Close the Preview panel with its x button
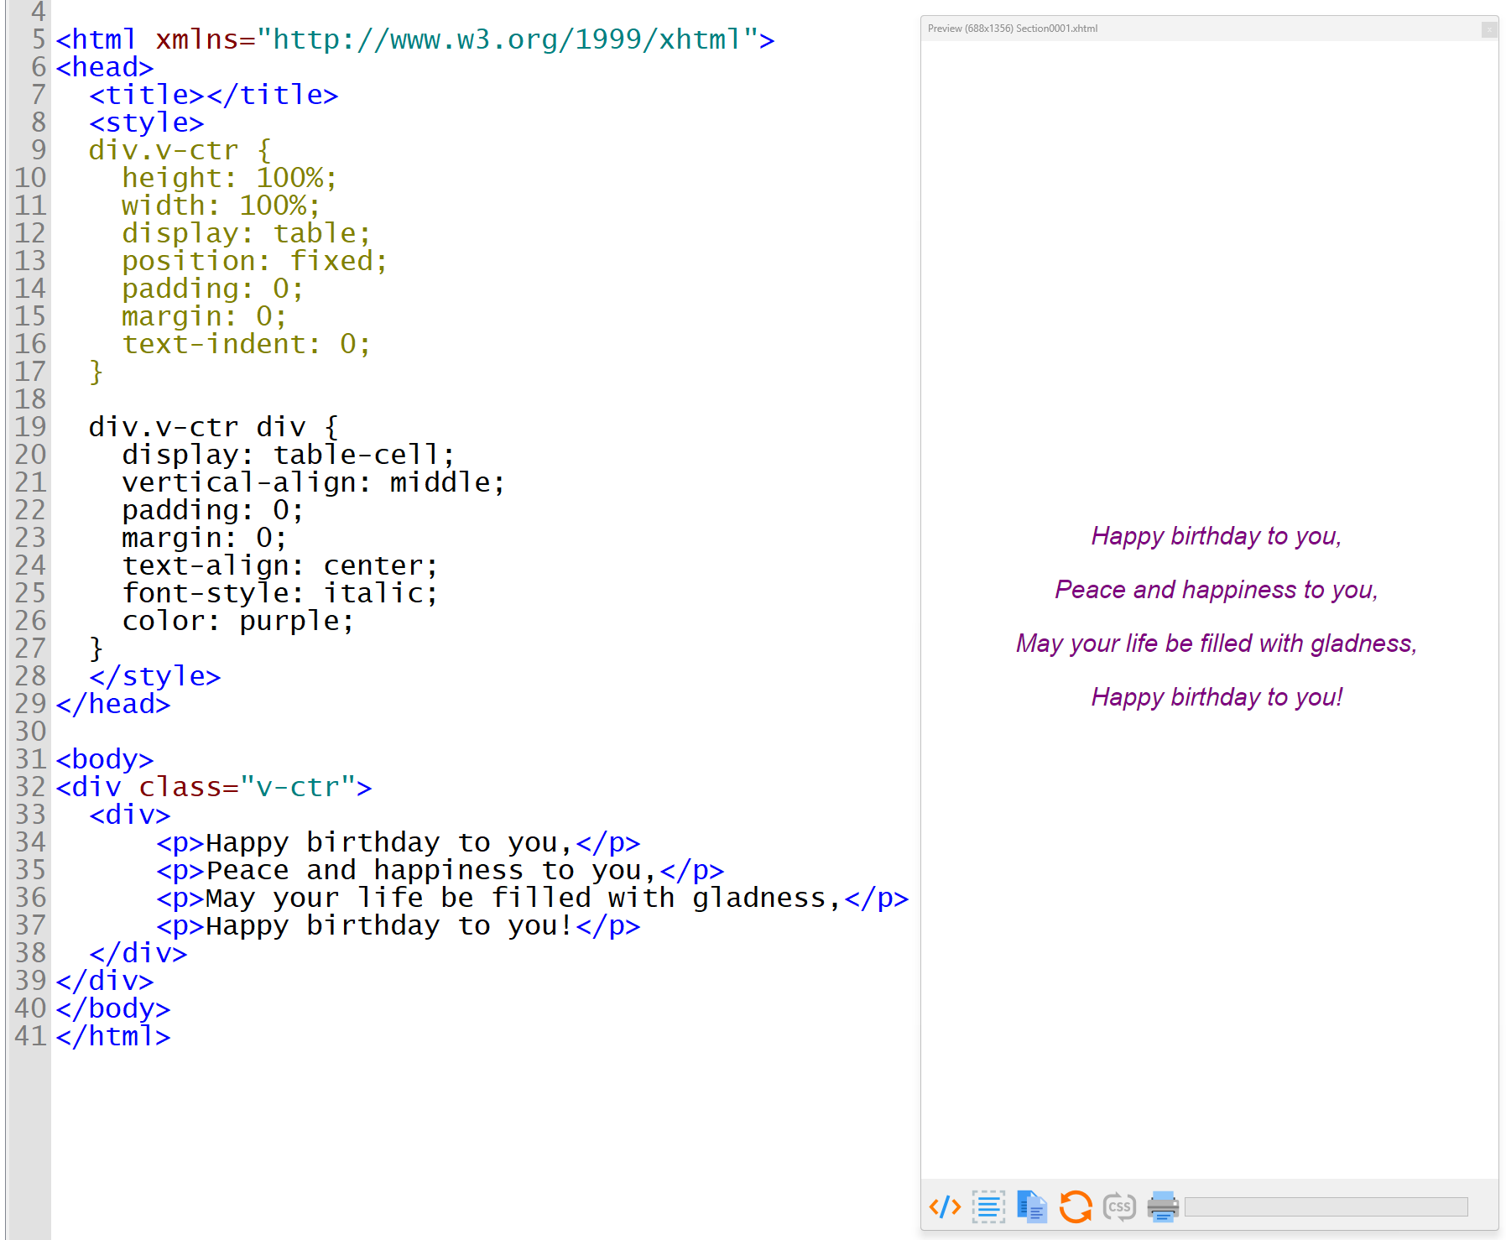This screenshot has height=1240, width=1506. click(1489, 29)
